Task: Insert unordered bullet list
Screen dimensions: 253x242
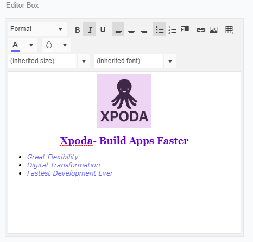Action: pos(159,29)
